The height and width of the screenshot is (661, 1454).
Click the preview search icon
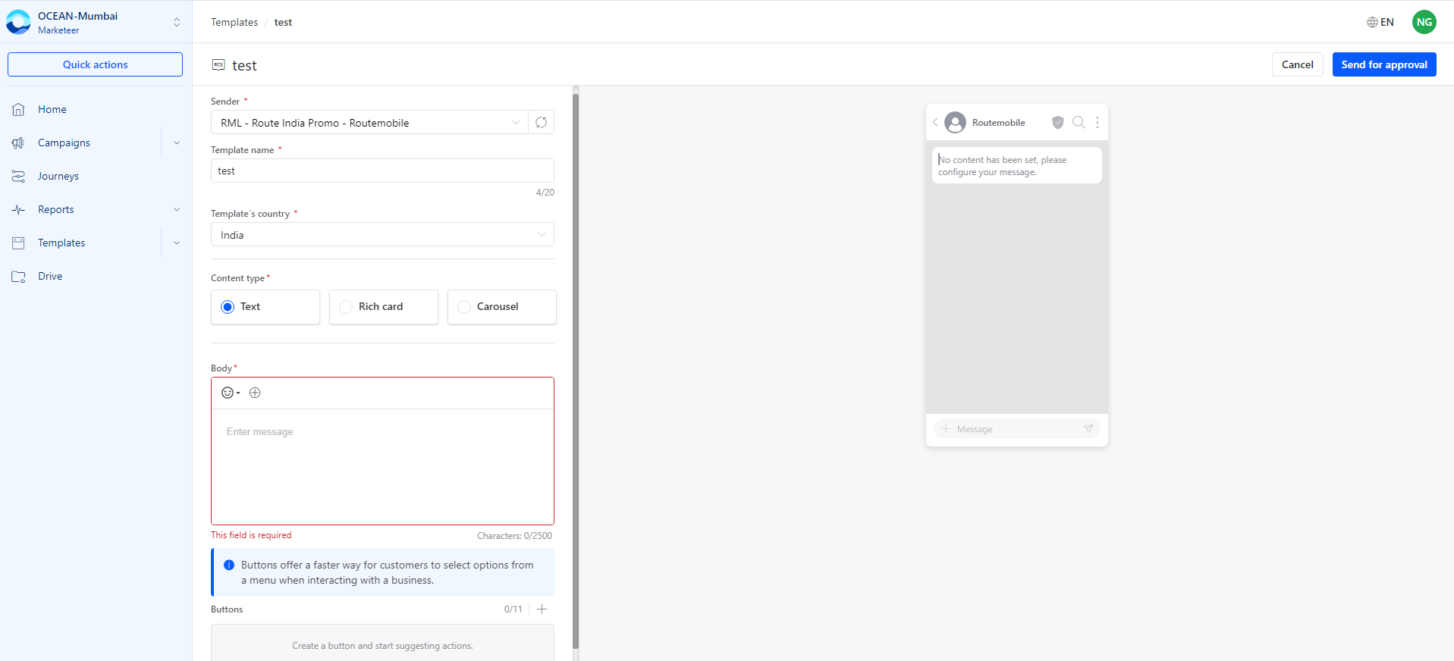pos(1079,122)
